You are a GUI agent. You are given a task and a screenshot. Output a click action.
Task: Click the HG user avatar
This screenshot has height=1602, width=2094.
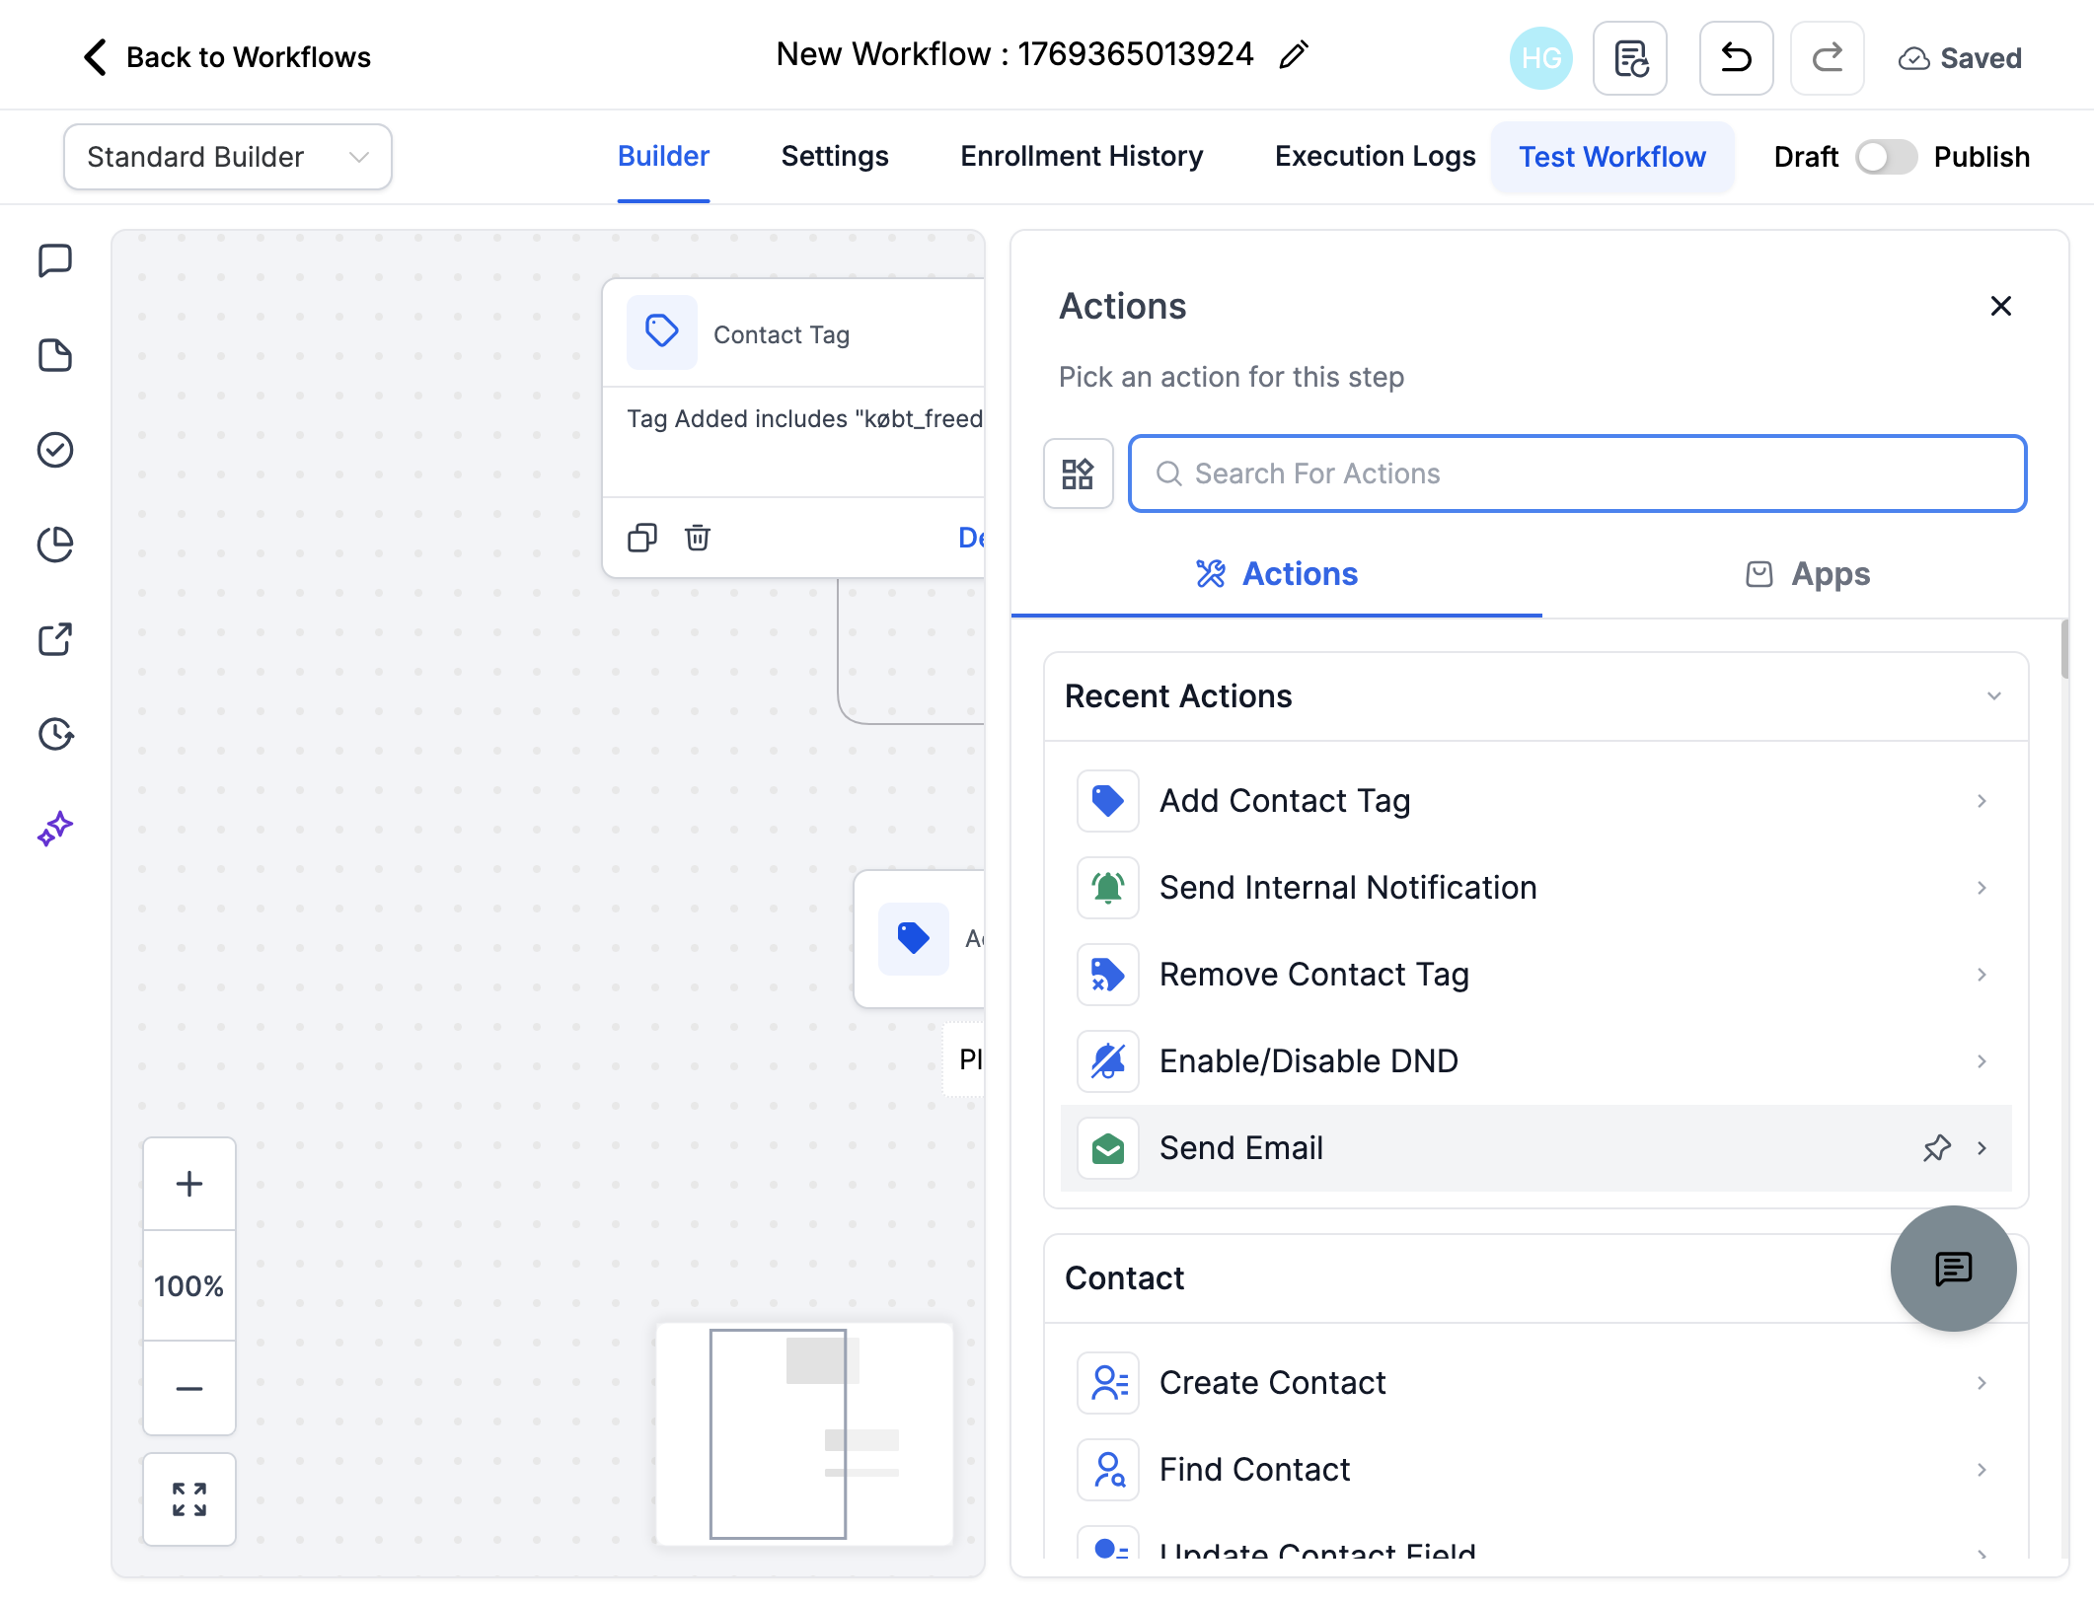pyautogui.click(x=1541, y=58)
